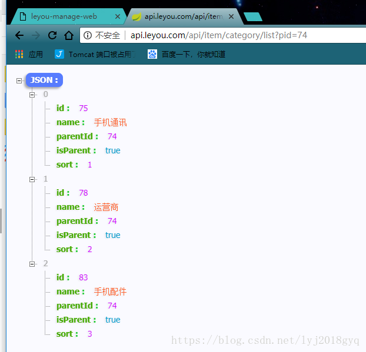Click the sort value 1
Screen dimensions: 366x352
pos(90,165)
